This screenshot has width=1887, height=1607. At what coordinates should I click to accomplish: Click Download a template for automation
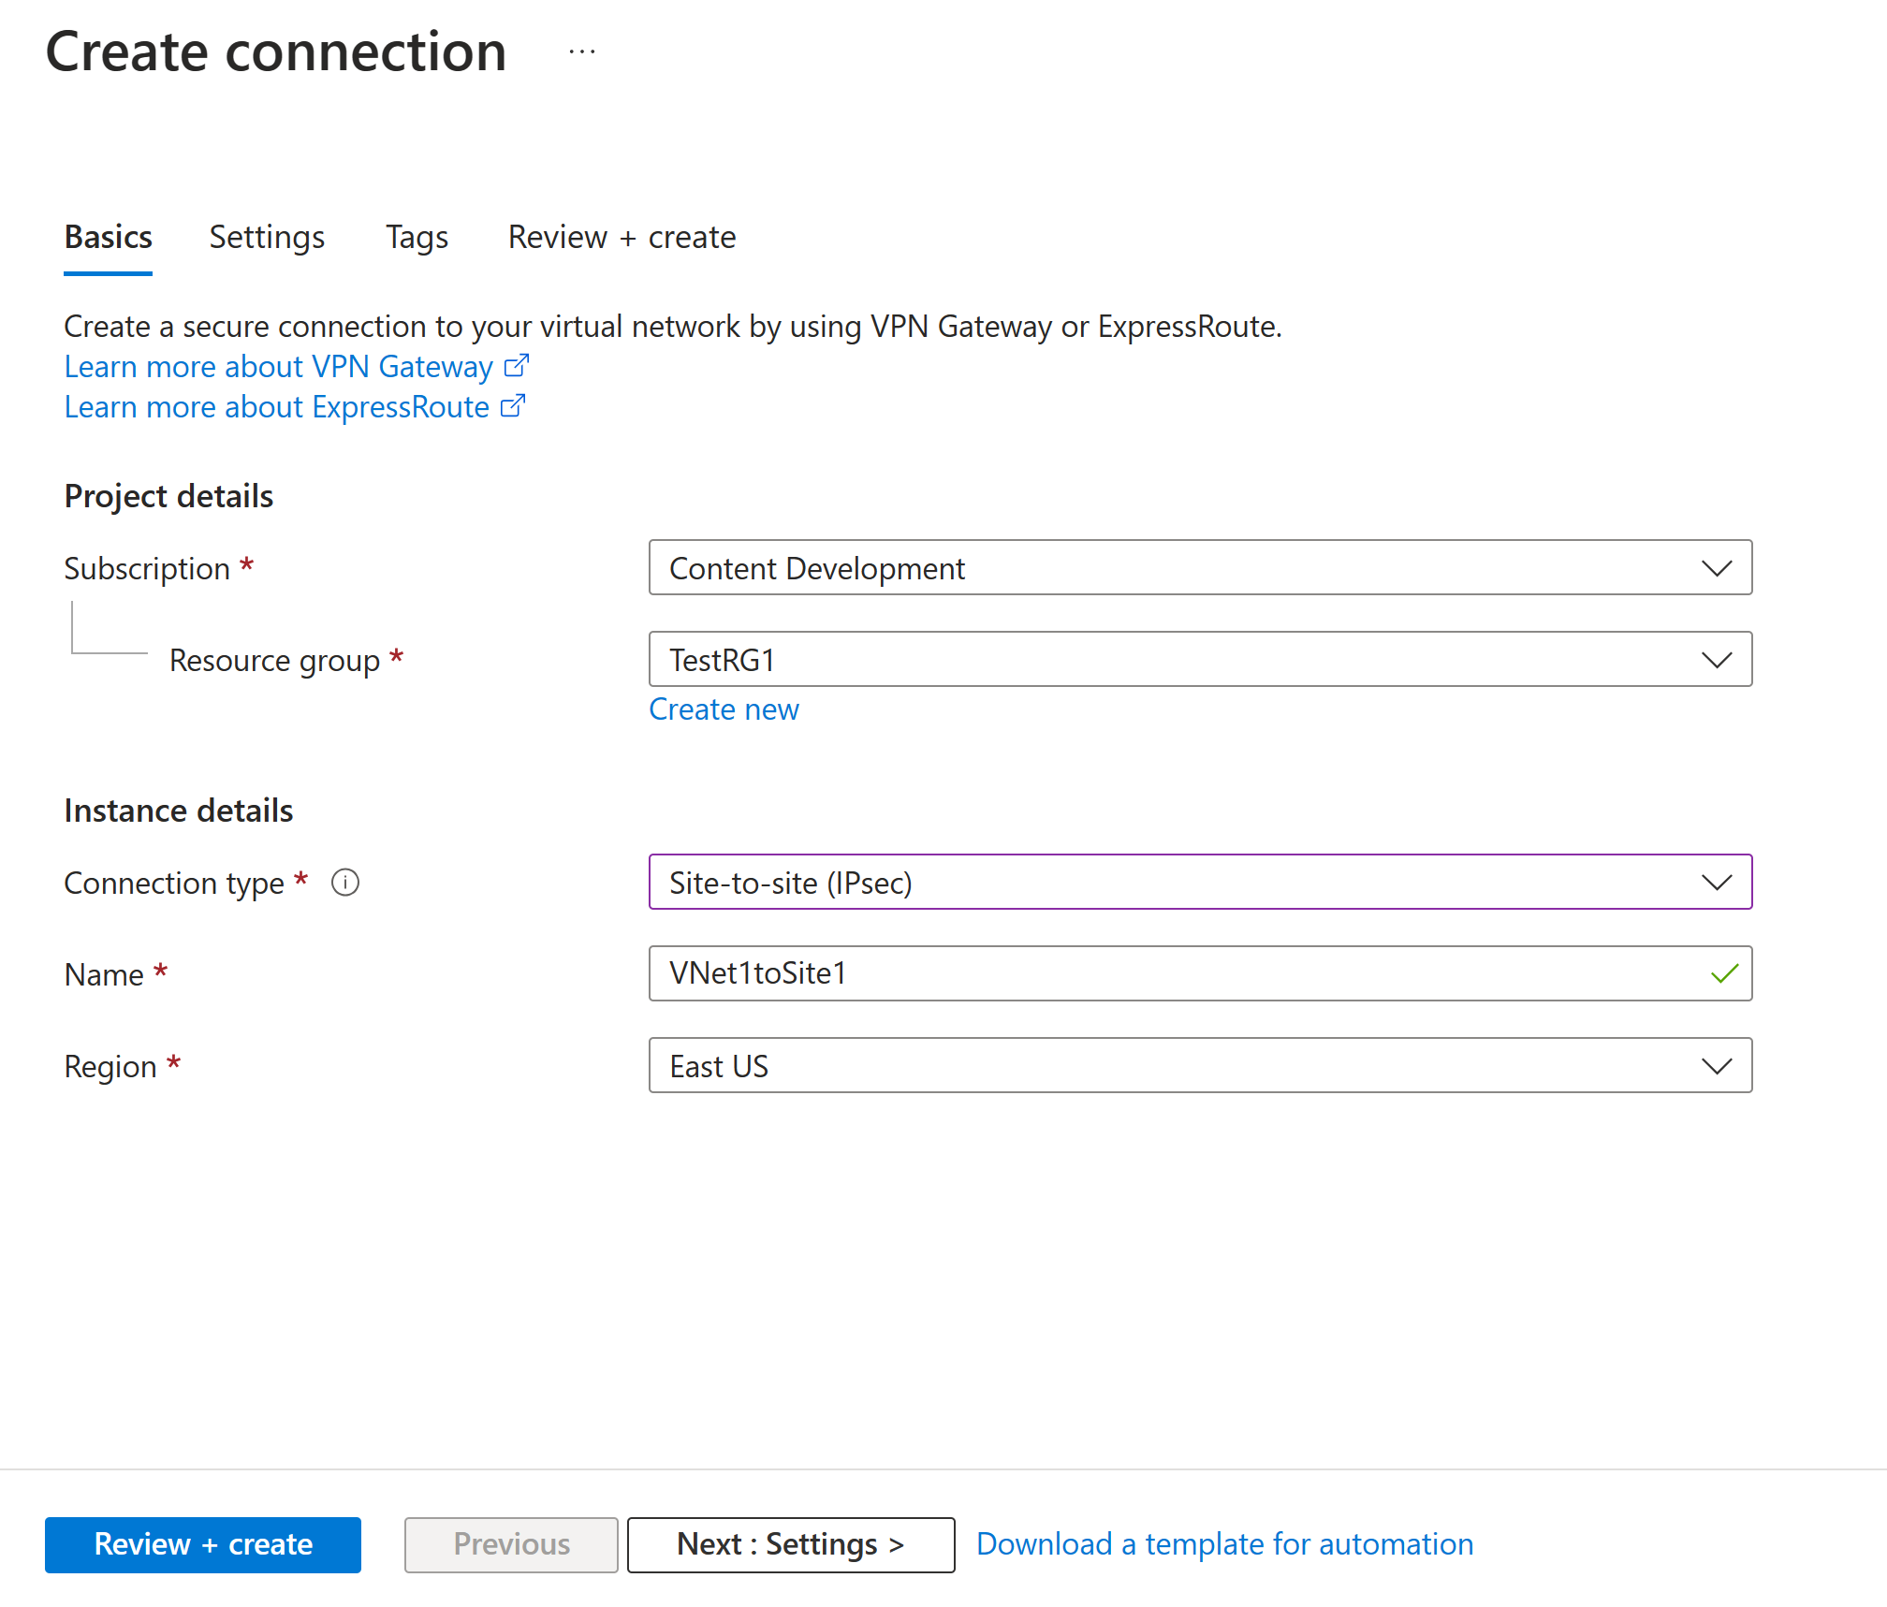coord(1224,1544)
